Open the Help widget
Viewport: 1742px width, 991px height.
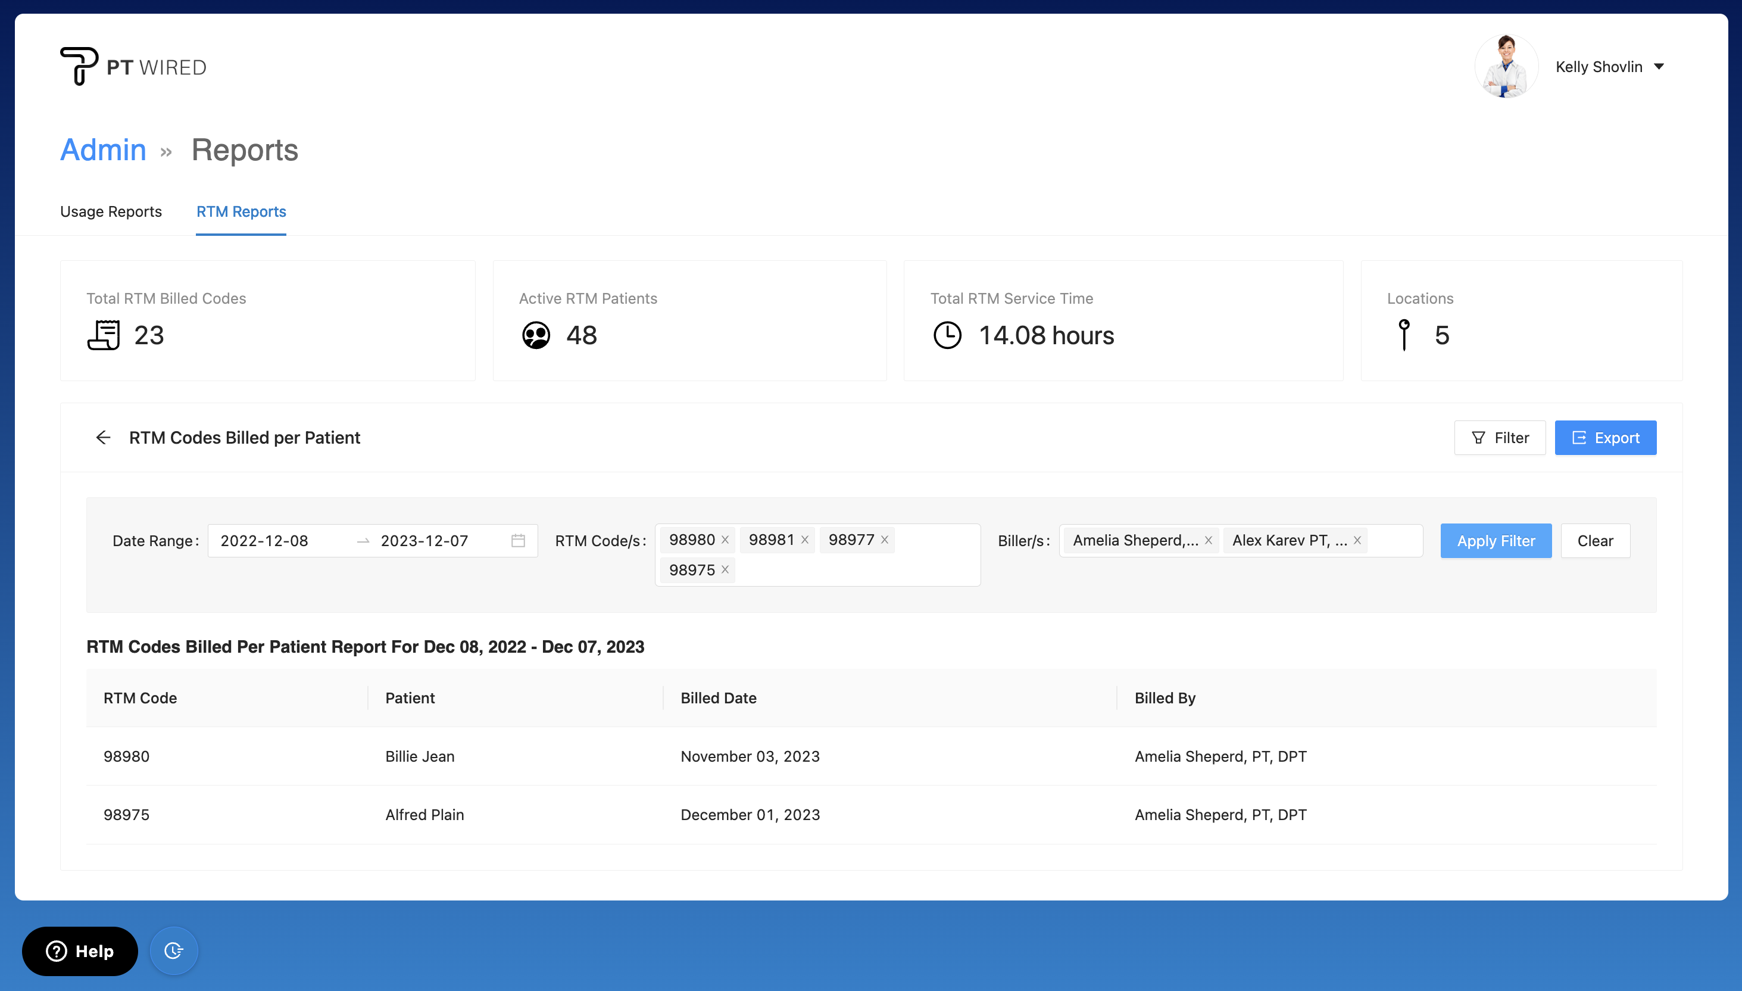pyautogui.click(x=80, y=951)
